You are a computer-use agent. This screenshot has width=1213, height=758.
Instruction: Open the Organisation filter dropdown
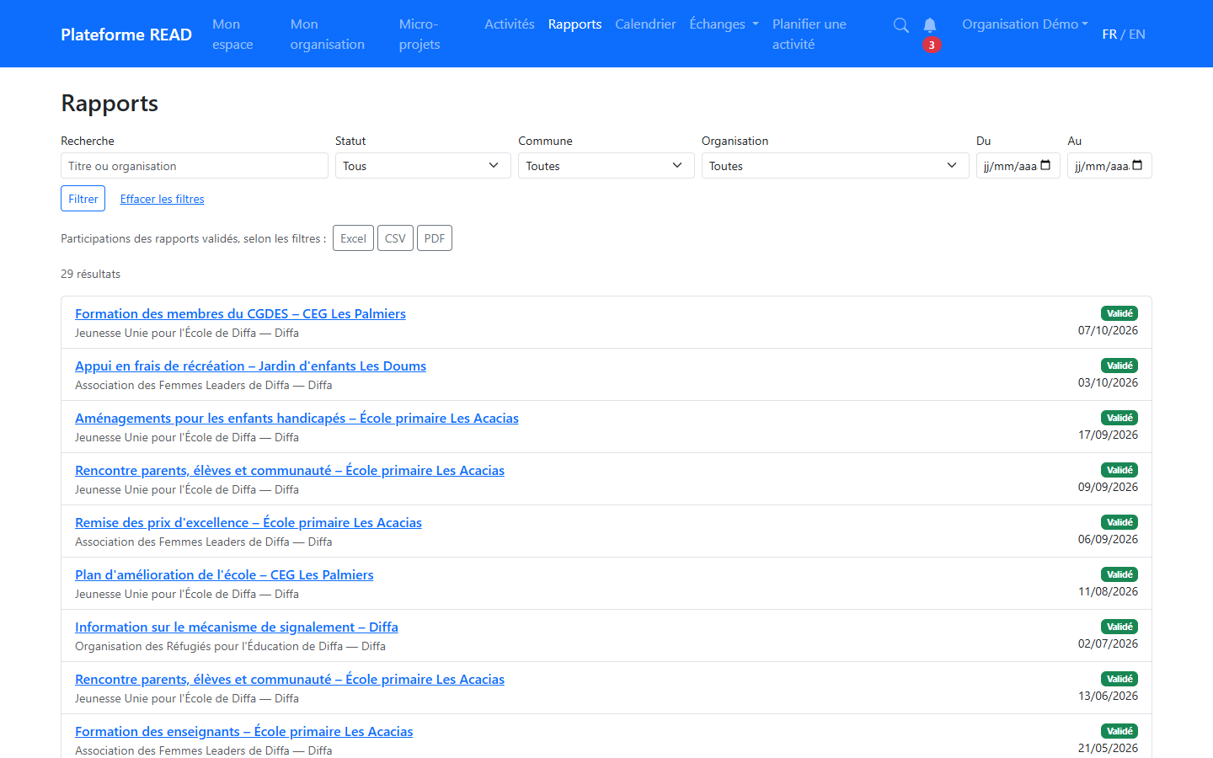836,166
